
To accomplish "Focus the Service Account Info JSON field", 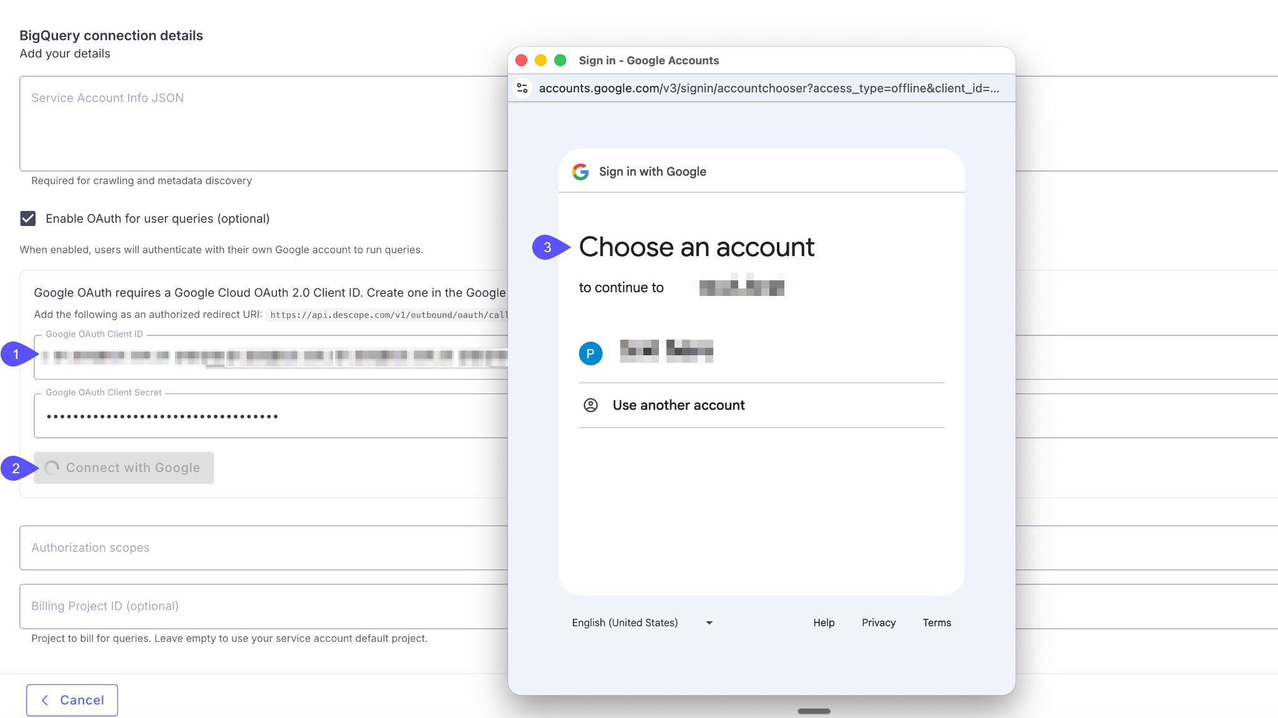I will [x=264, y=124].
